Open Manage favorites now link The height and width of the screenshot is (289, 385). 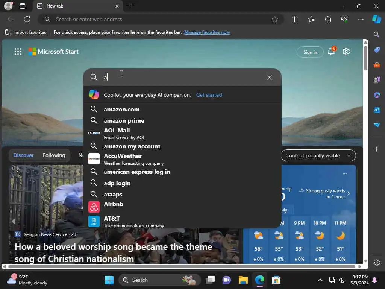point(207,32)
